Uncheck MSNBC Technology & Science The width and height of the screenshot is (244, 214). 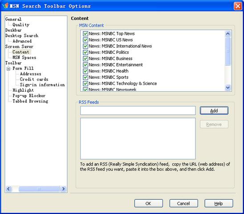[85, 83]
